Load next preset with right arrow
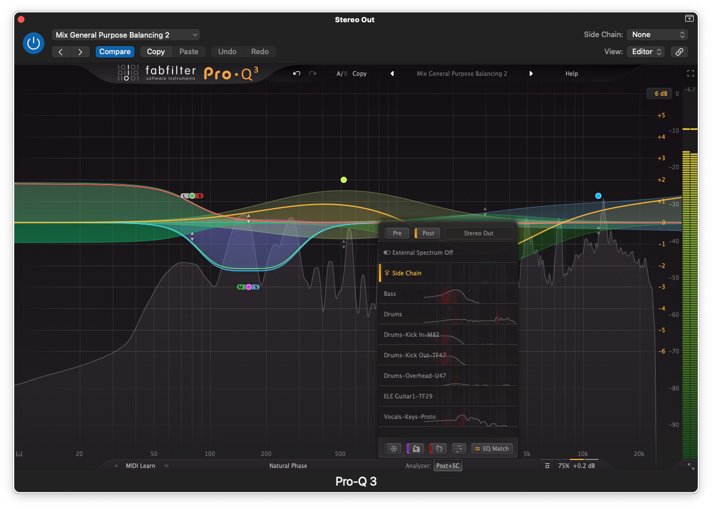This screenshot has height=509, width=712. pyautogui.click(x=531, y=74)
